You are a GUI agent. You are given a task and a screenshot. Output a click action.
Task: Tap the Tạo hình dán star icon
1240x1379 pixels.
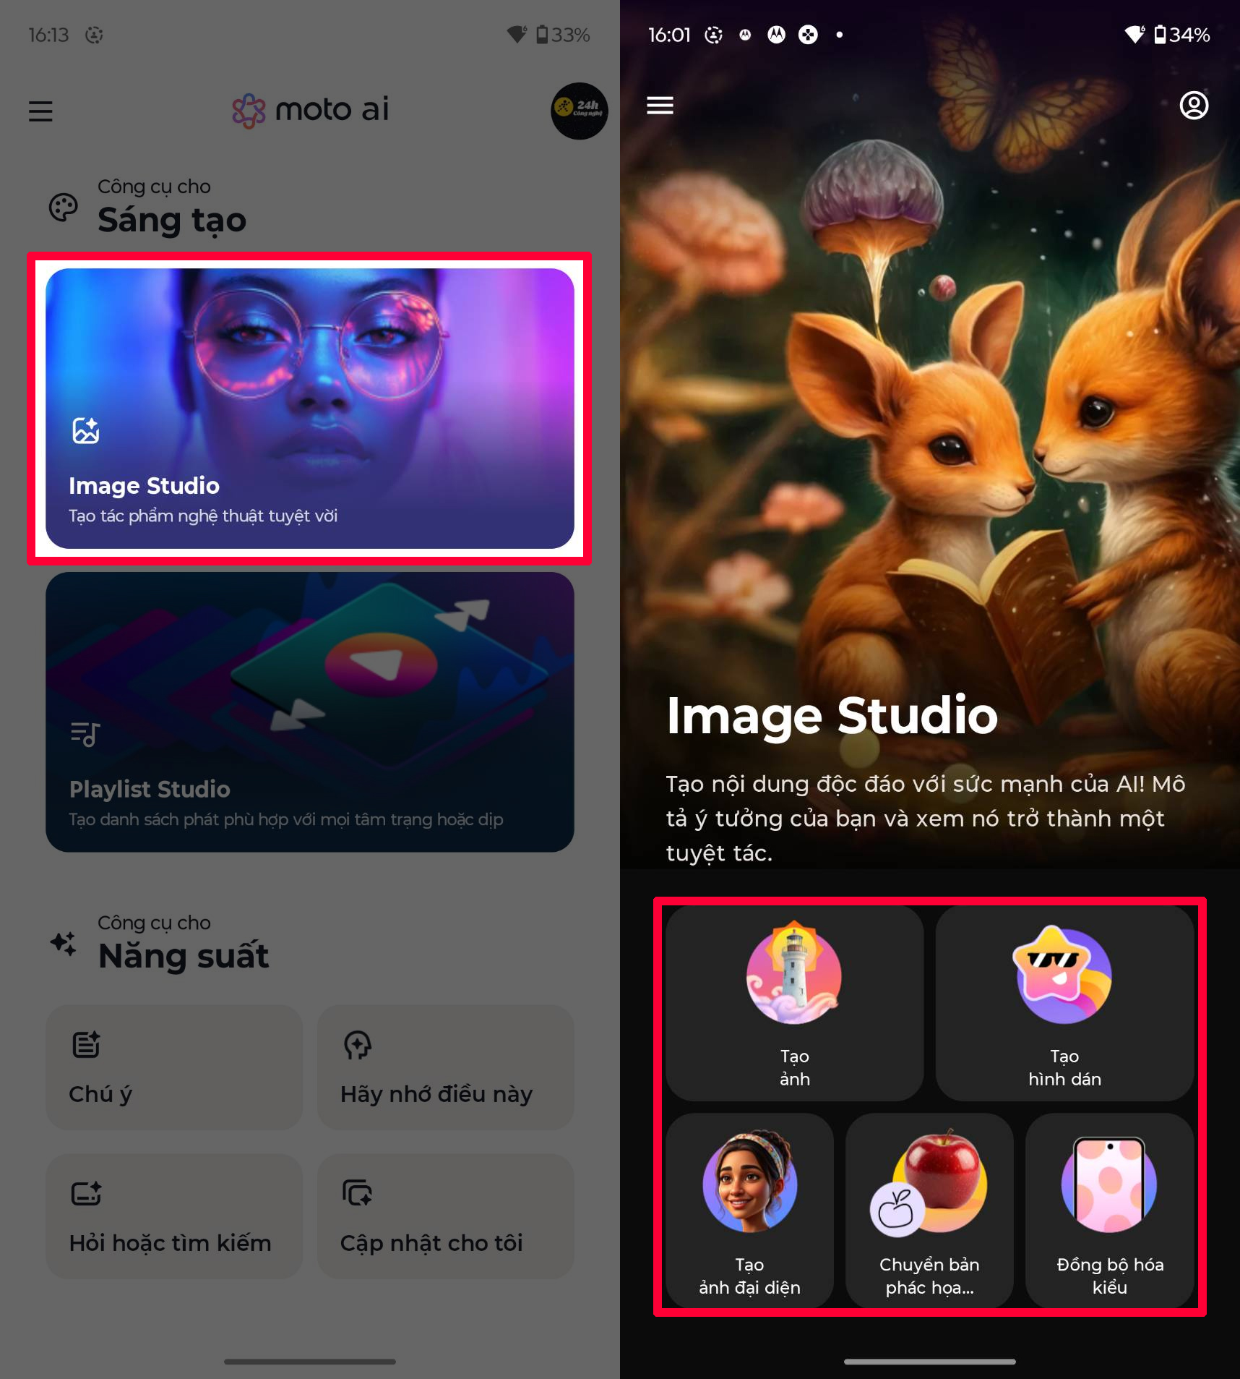1064,973
